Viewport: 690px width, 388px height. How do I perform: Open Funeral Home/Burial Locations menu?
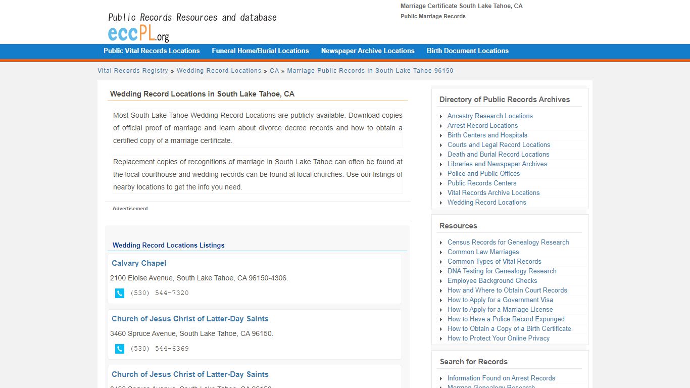[x=260, y=51]
